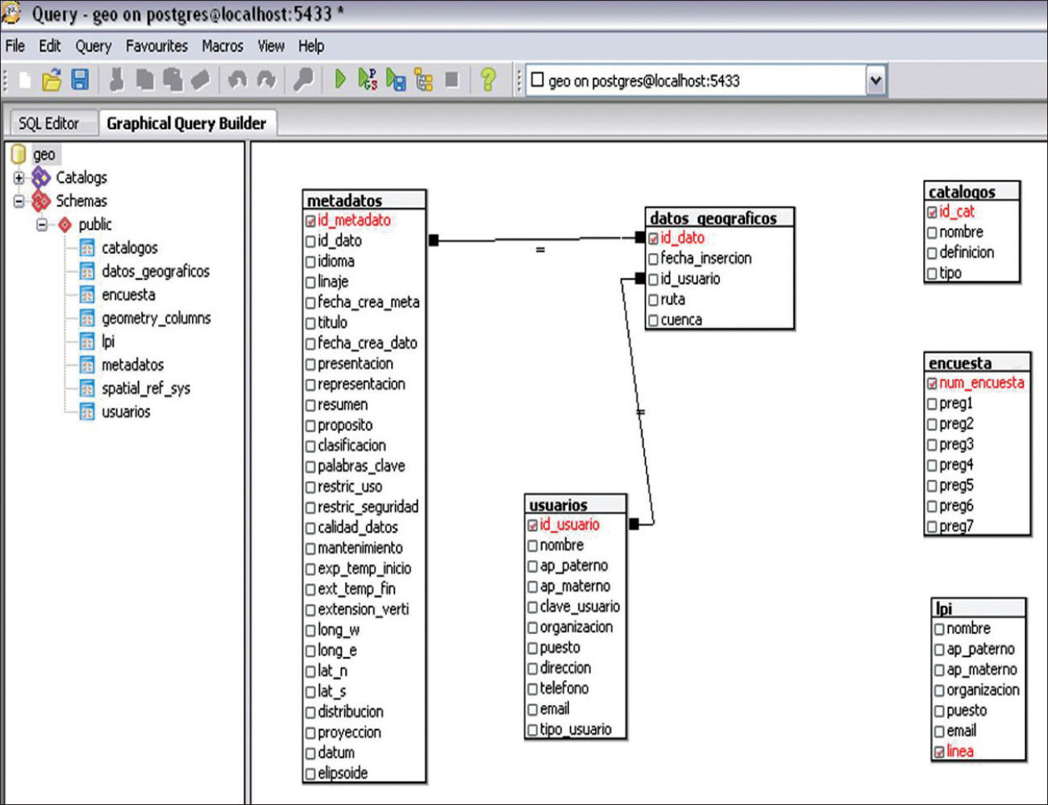Open help with the question mark icon
Screen dimensions: 1048x805
tap(488, 79)
